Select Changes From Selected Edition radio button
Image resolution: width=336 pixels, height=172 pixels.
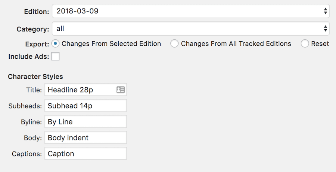[x=55, y=43]
